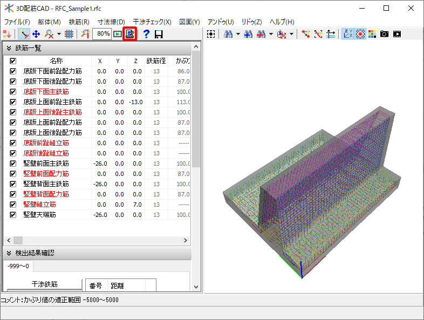This screenshot has height=320, width=424.
Task: Click the red grid mesh icon
Action: coord(69,34)
